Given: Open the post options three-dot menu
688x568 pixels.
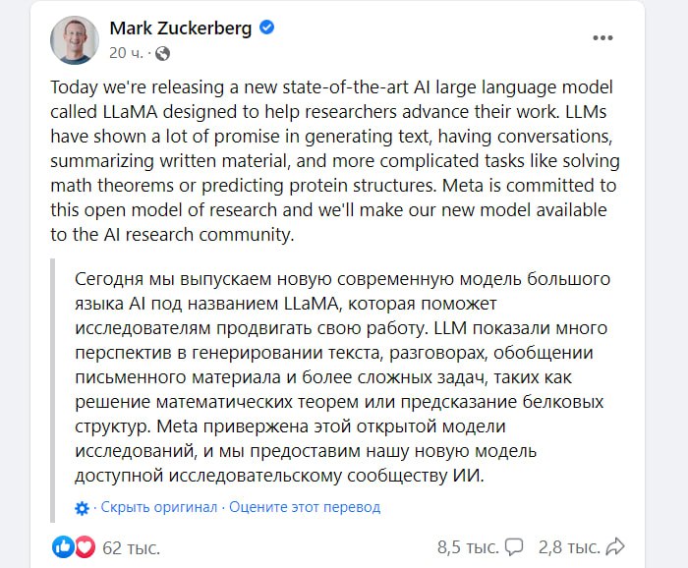Looking at the screenshot, I should point(602,38).
